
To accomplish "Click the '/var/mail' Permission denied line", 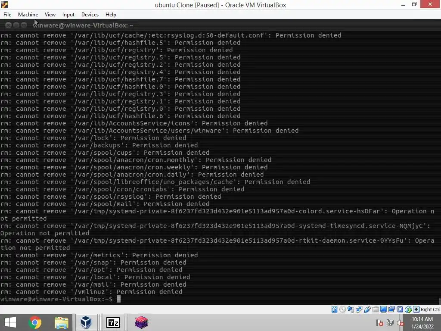I will (93, 284).
